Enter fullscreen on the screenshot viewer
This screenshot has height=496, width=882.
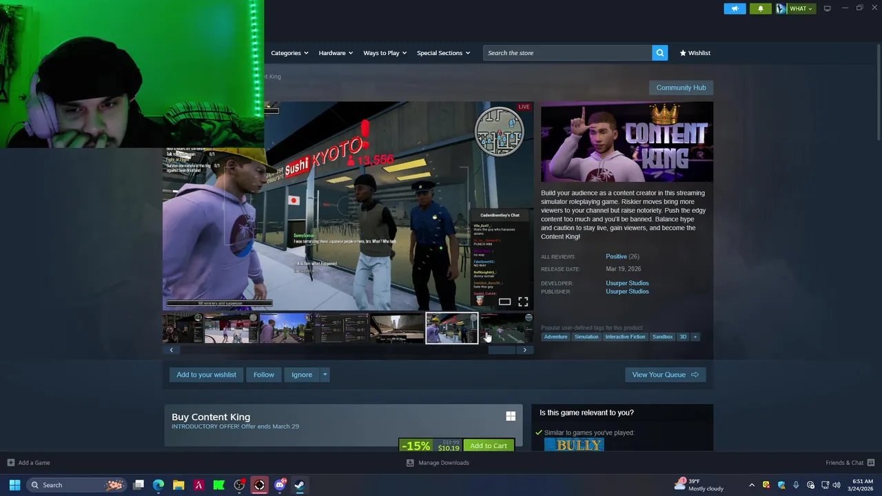523,302
